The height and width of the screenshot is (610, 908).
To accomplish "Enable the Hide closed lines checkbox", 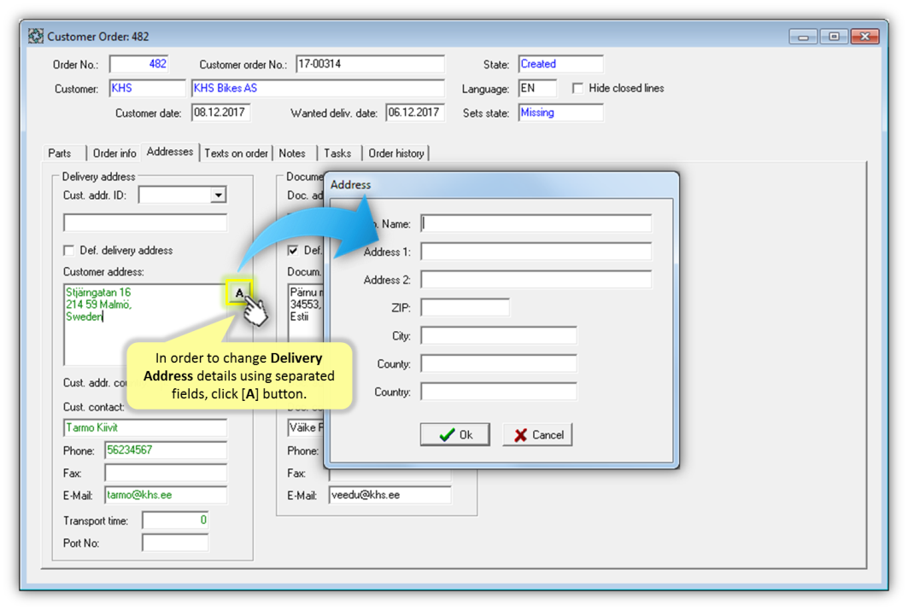I will coord(578,89).
